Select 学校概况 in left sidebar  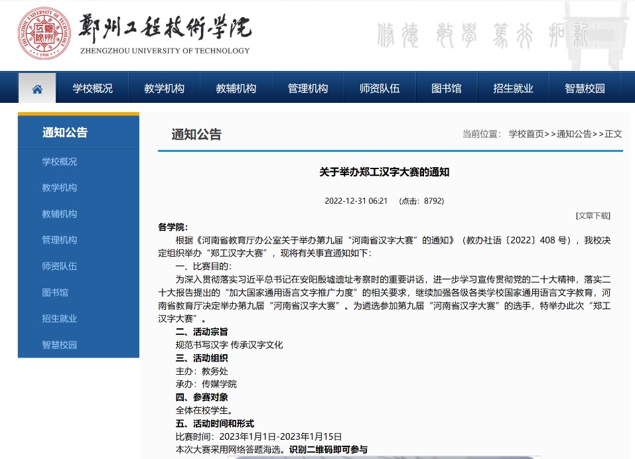click(60, 161)
